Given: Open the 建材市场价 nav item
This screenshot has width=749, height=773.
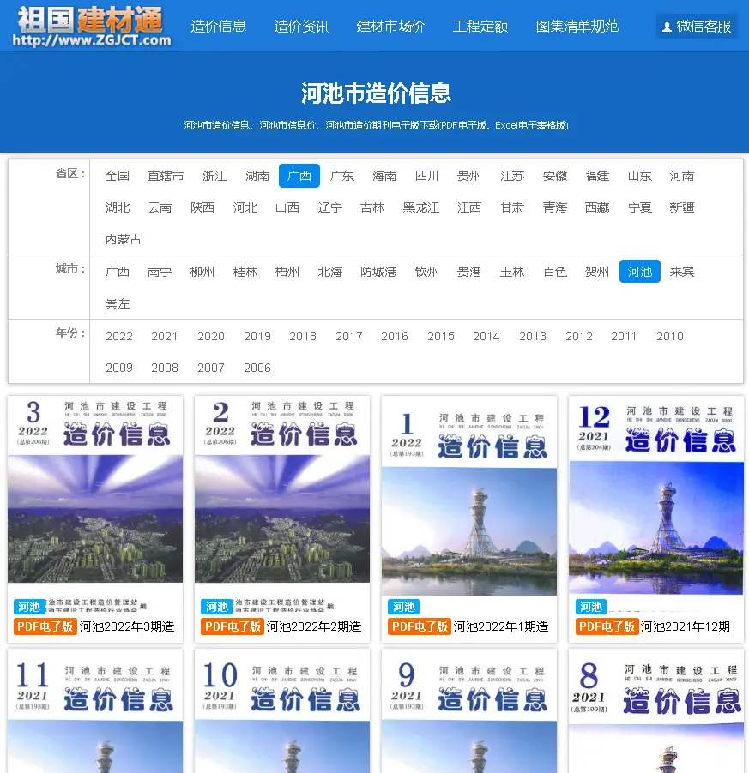Looking at the screenshot, I should 390,26.
